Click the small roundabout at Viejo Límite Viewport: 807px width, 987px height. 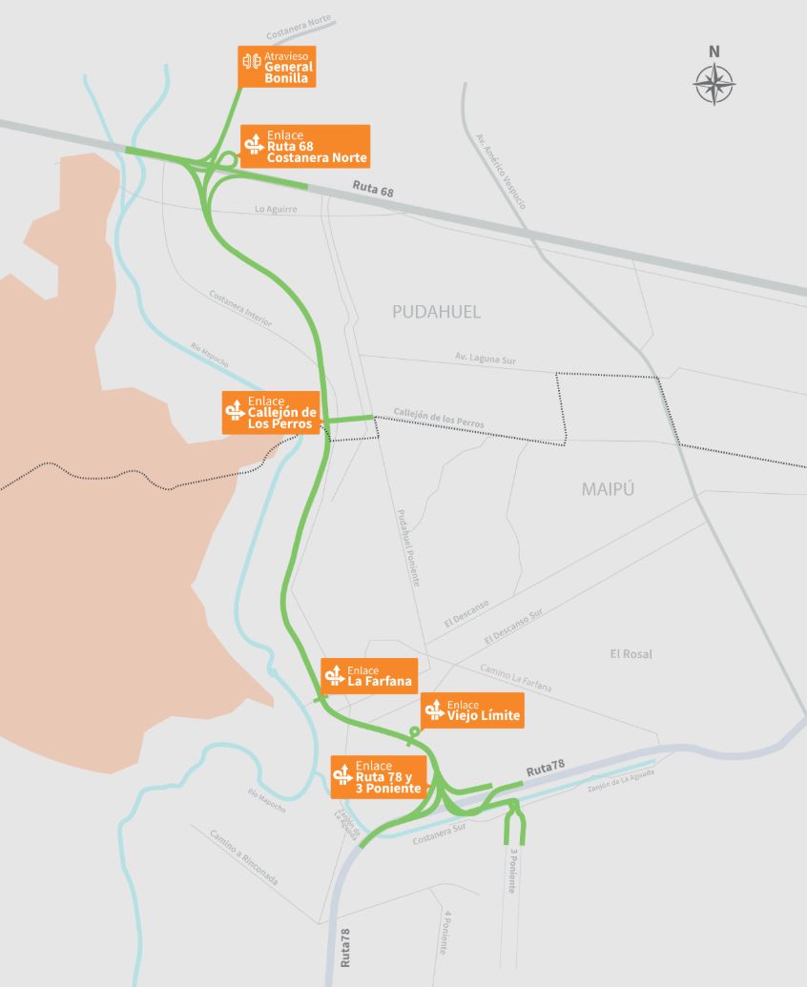pos(414,731)
